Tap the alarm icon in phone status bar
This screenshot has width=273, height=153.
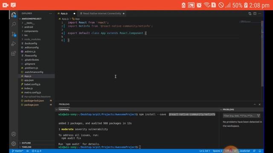pos(199,5)
